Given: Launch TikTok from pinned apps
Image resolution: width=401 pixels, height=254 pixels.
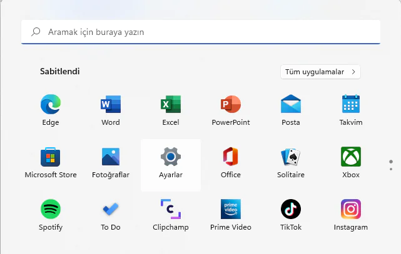Looking at the screenshot, I should point(291,209).
